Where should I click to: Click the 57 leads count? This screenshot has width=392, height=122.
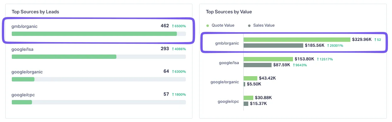[x=166, y=94]
